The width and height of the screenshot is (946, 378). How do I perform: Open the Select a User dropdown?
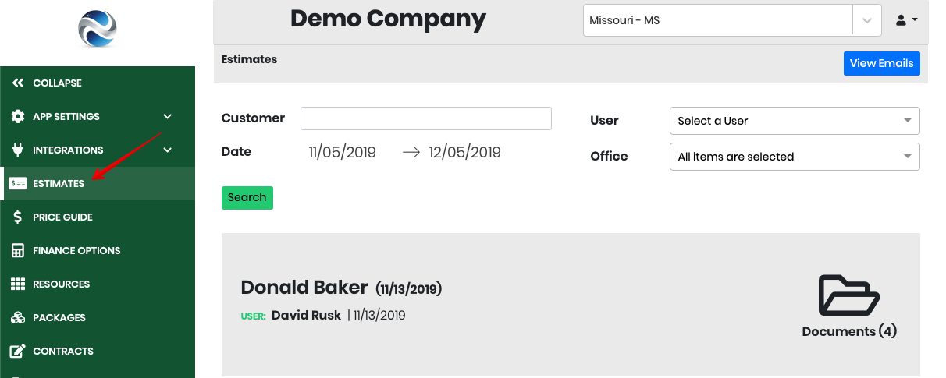795,121
